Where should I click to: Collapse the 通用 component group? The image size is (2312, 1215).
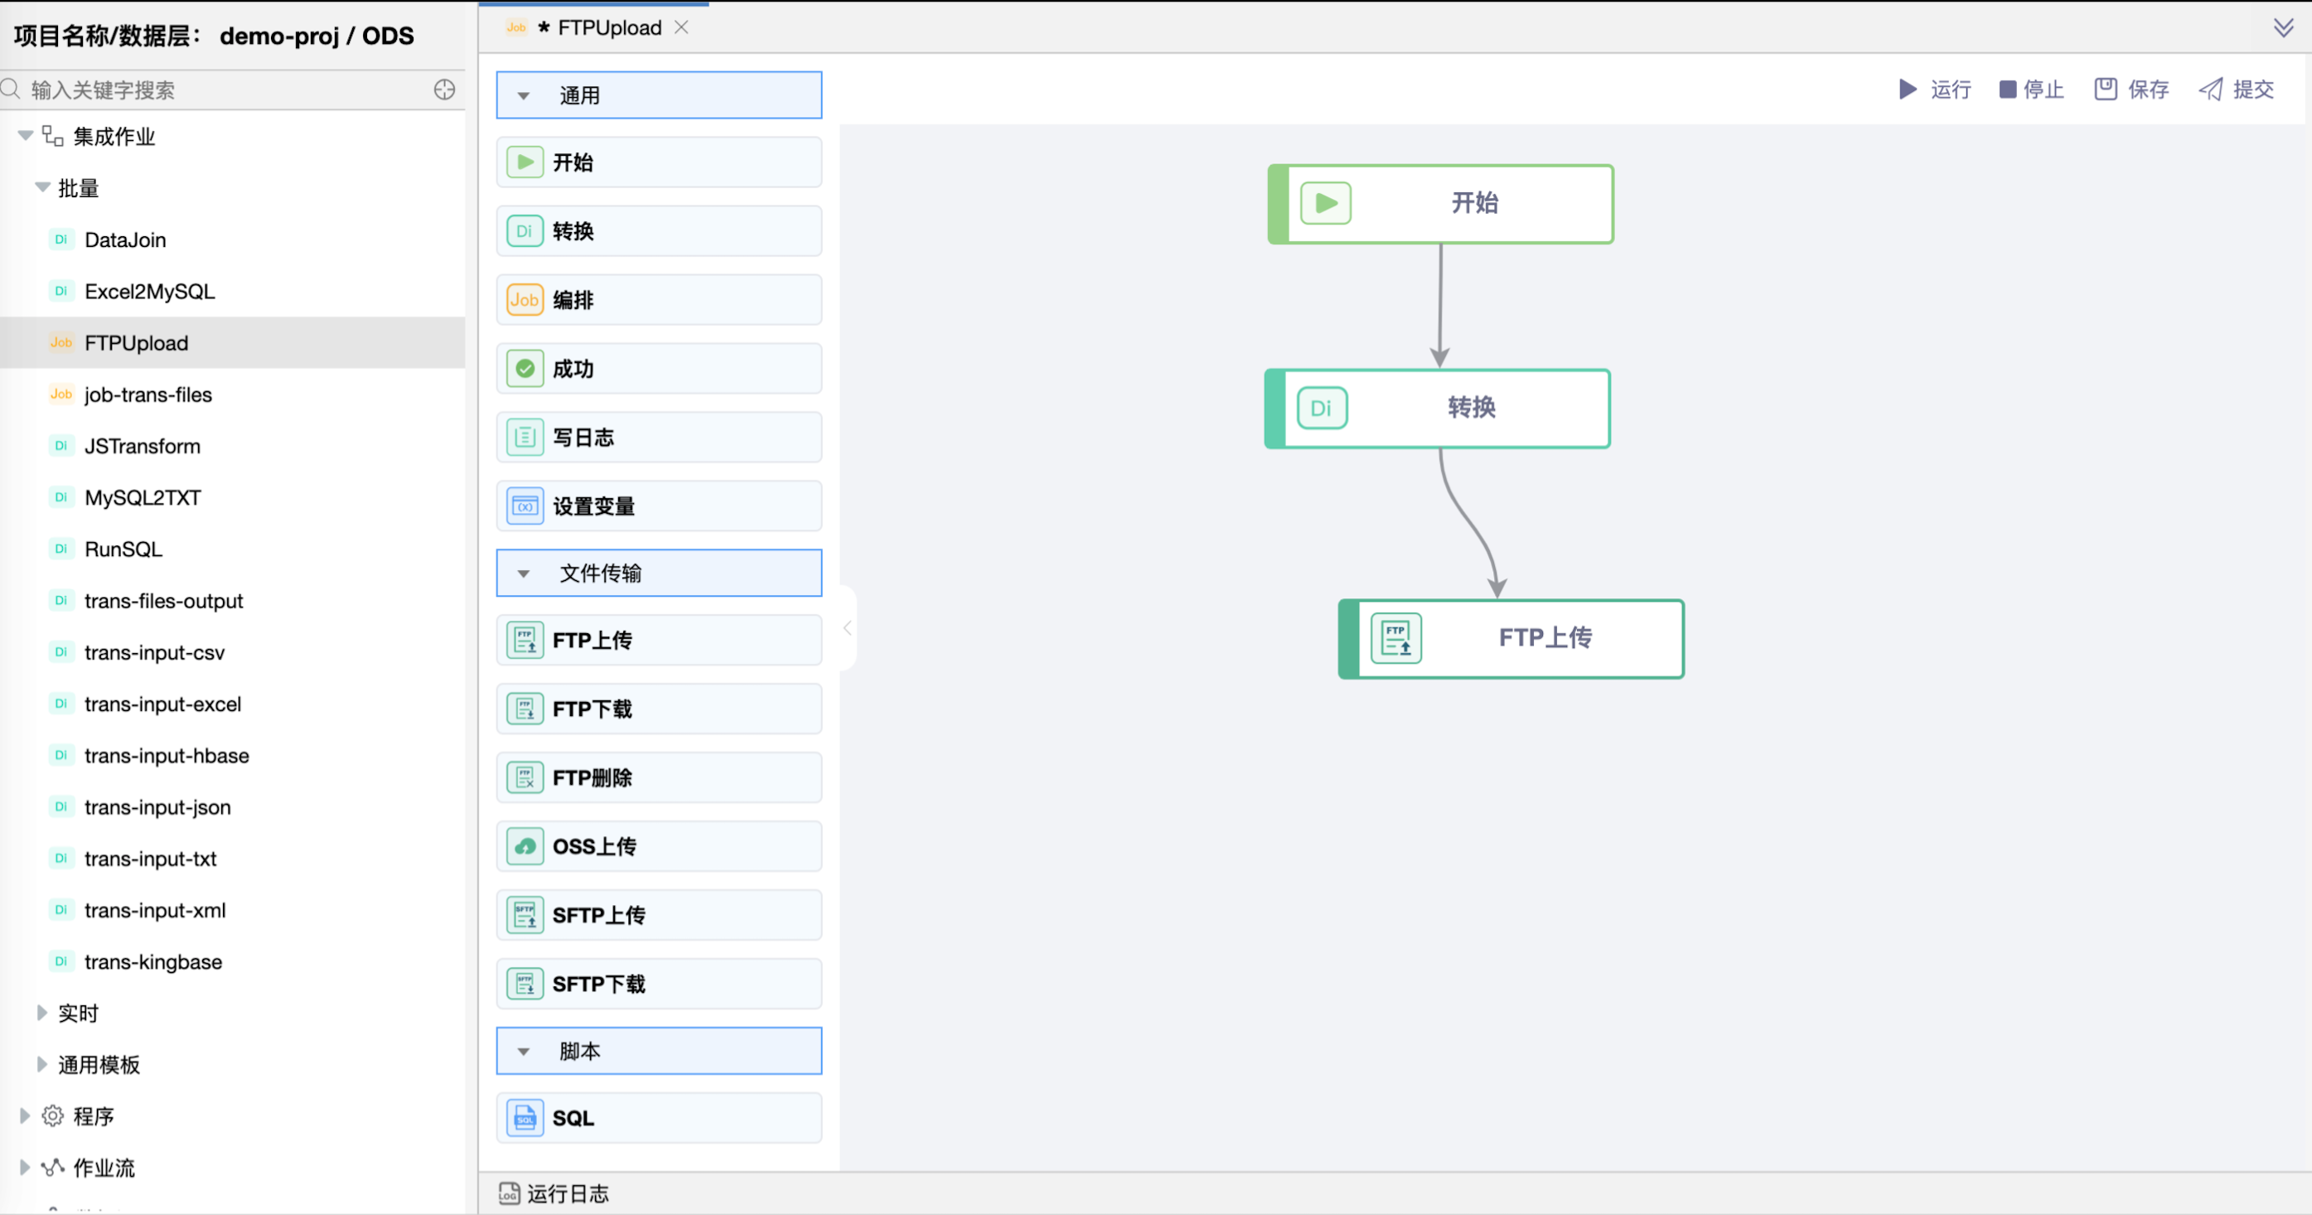coord(523,96)
